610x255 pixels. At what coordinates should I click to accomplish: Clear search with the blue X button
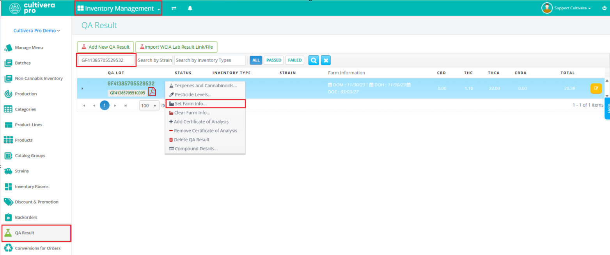click(326, 60)
